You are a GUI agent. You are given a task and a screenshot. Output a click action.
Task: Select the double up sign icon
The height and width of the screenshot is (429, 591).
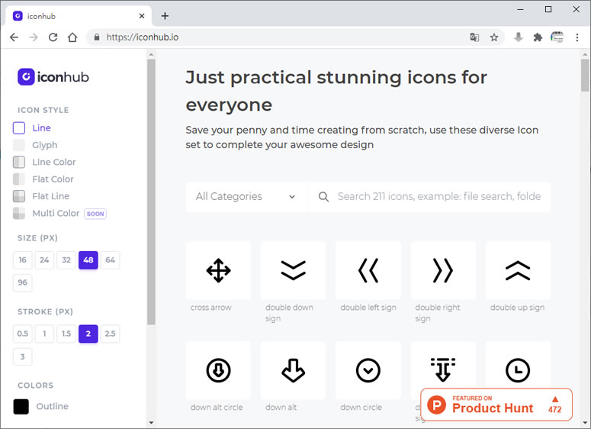[518, 270]
